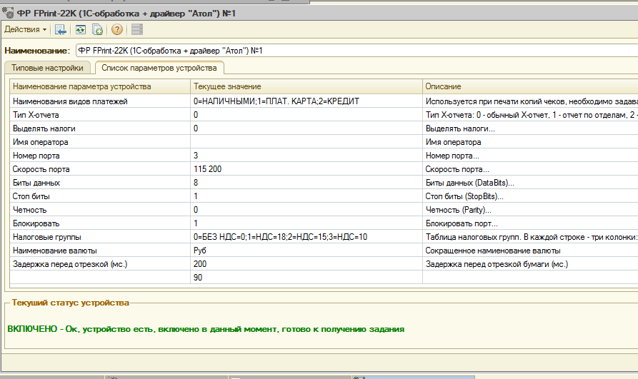Viewport: 638px width, 379px height.
Task: Select the Скорость порта parameter name
Action: pyautogui.click(x=41, y=169)
